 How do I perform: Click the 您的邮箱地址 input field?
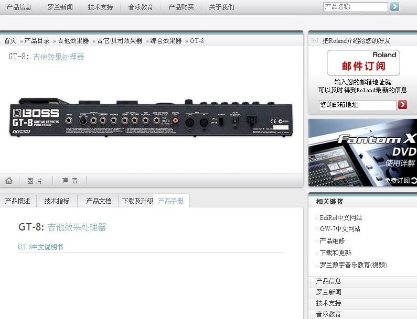point(357,105)
